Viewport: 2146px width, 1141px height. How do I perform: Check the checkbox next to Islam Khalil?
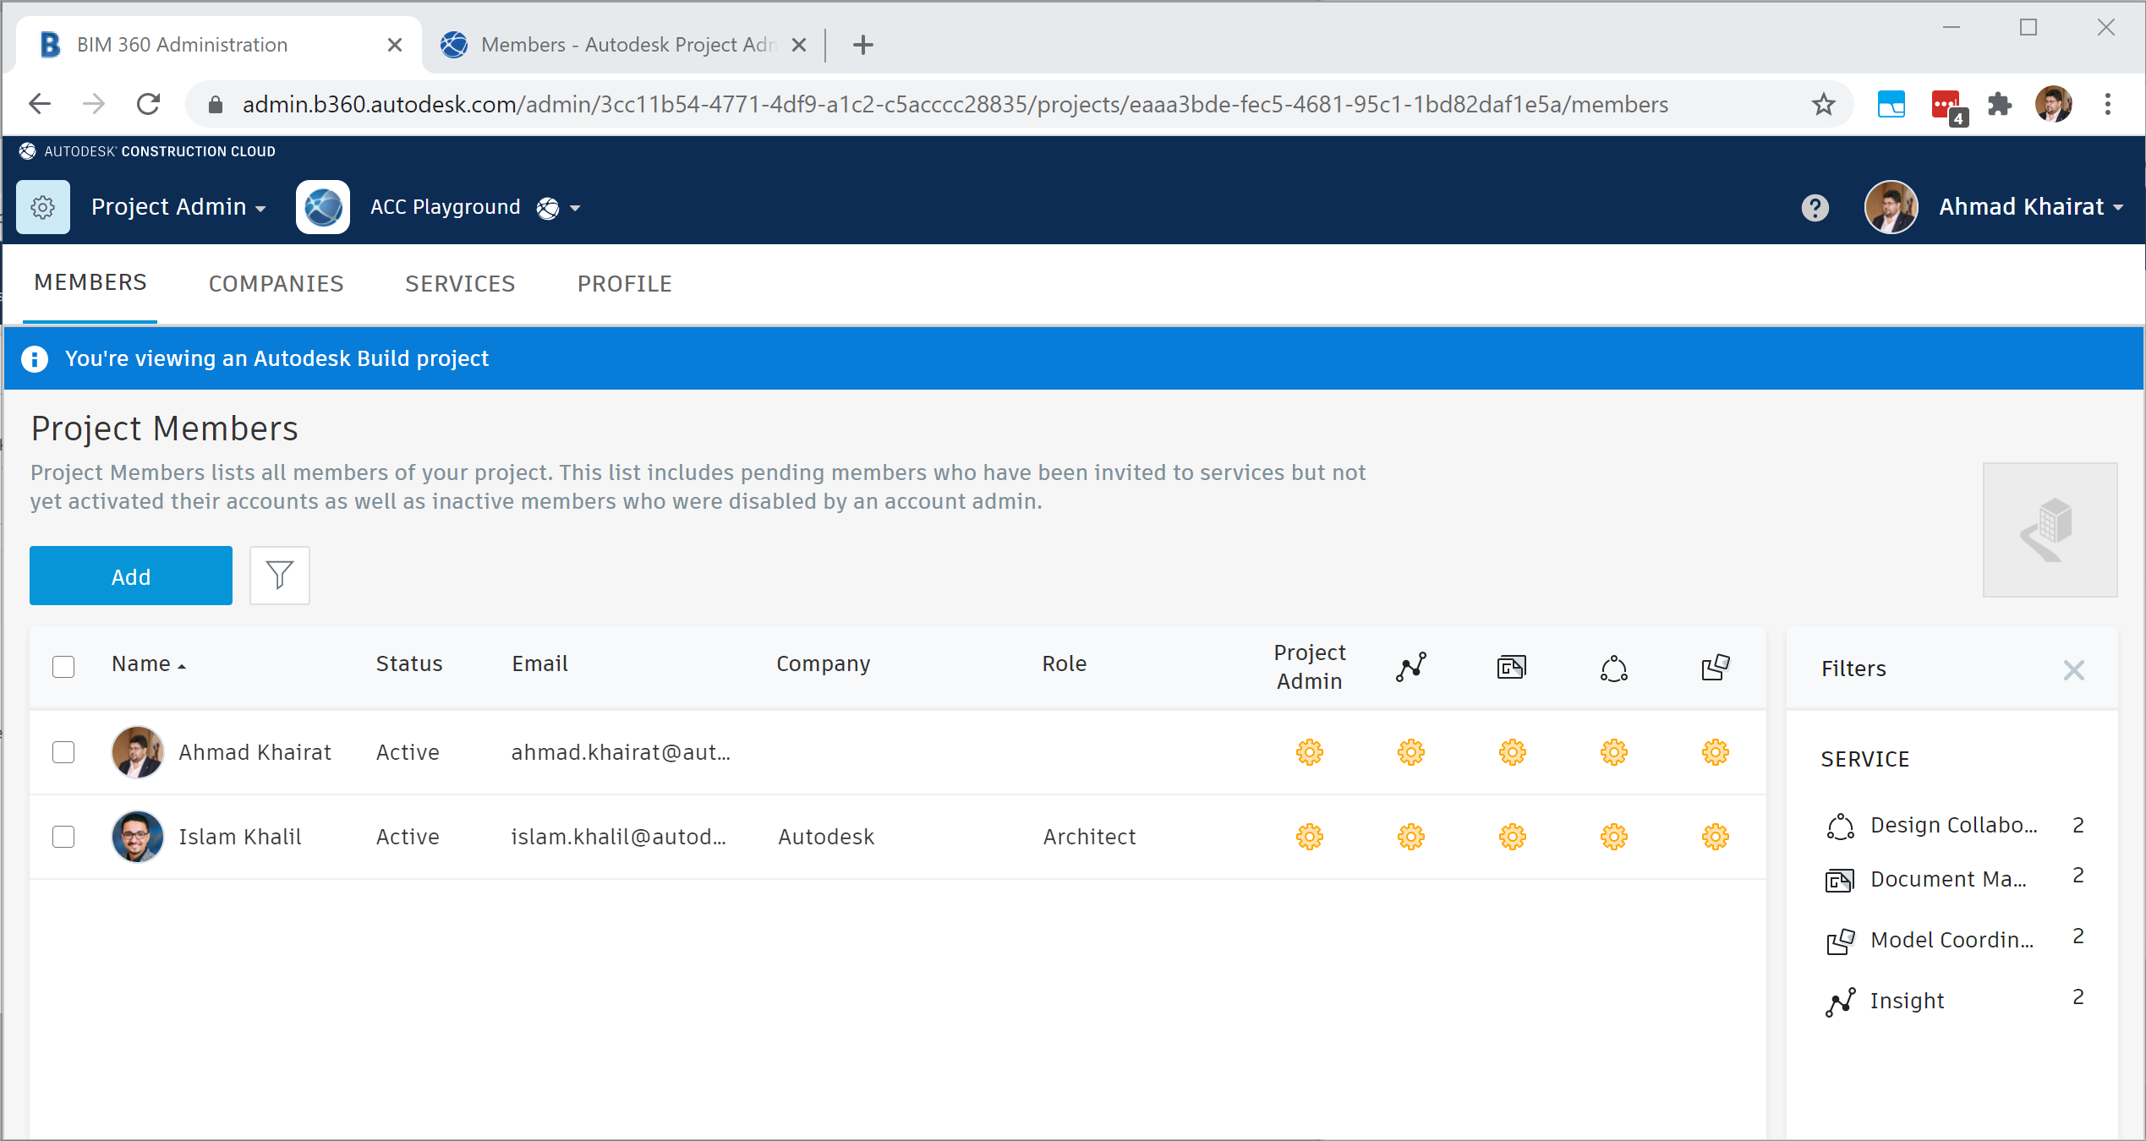pyautogui.click(x=63, y=837)
